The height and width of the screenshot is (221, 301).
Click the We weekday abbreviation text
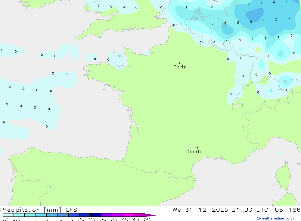177,210
